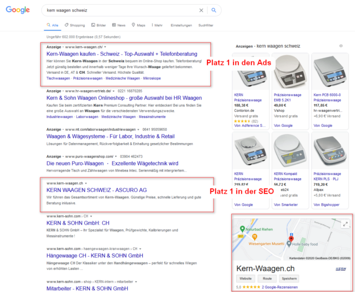Open KERN WAAGEN SCHWEIZ - ASCURO AG result
The width and height of the screenshot is (355, 292).
coord(97,190)
